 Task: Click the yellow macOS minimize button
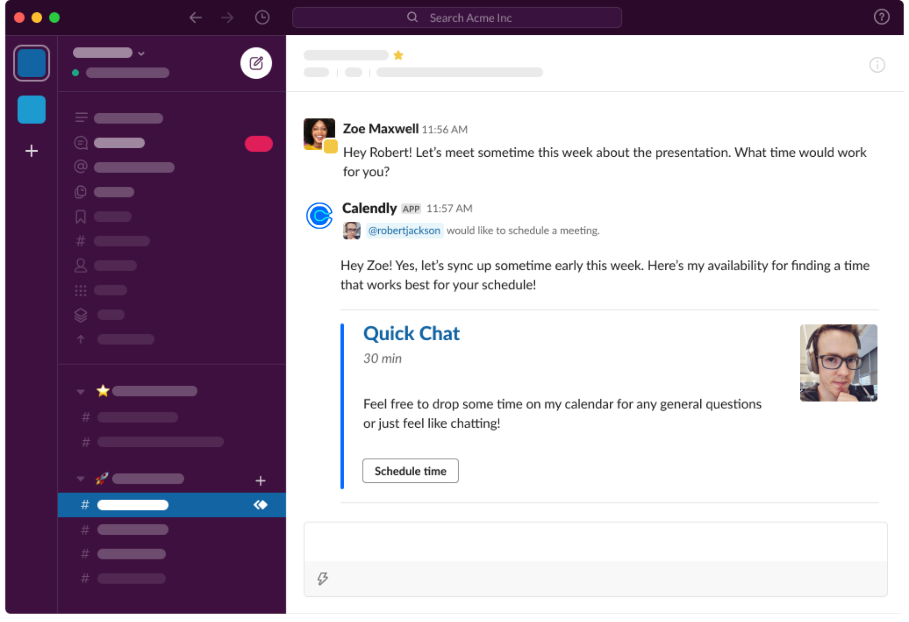(37, 18)
